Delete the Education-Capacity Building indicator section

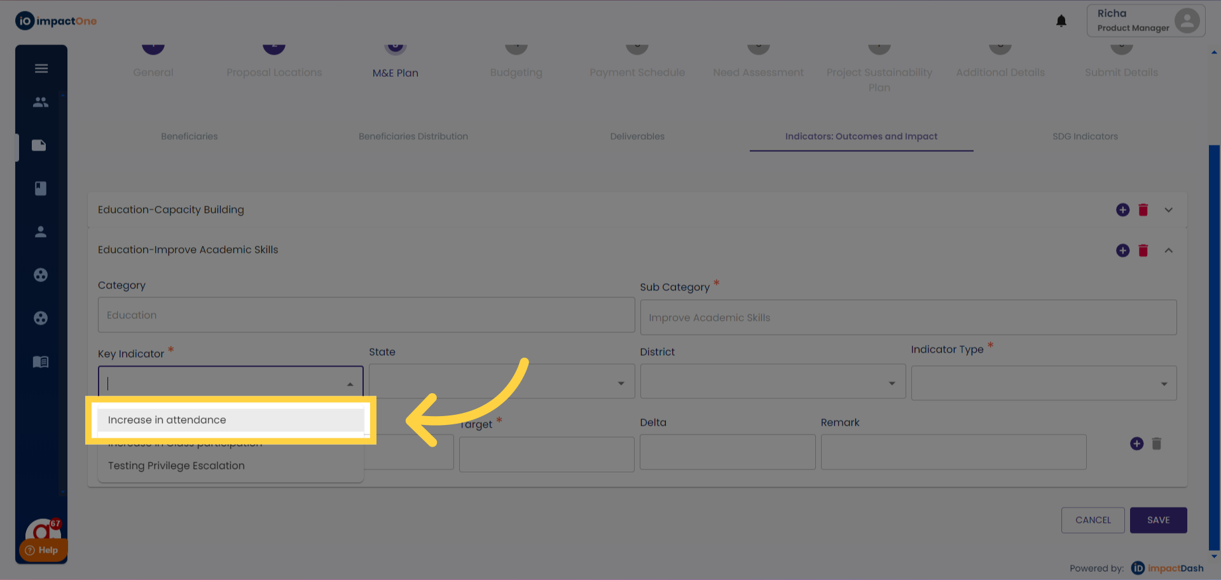tap(1143, 210)
